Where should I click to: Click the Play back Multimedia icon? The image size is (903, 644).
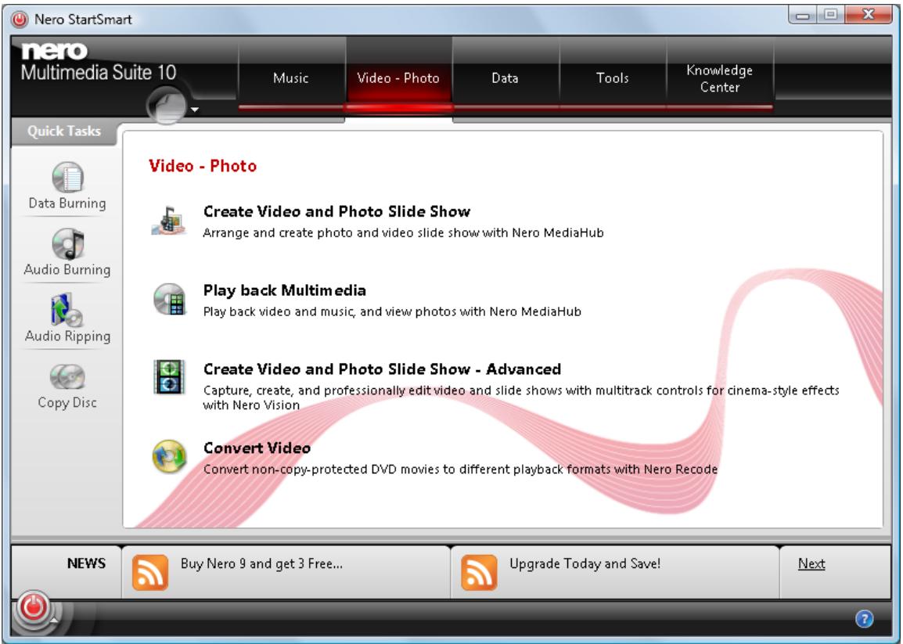click(x=169, y=300)
